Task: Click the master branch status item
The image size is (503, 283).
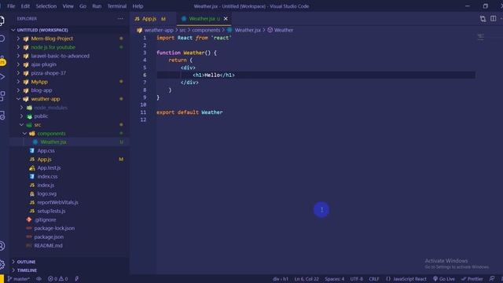Action: tap(19, 279)
